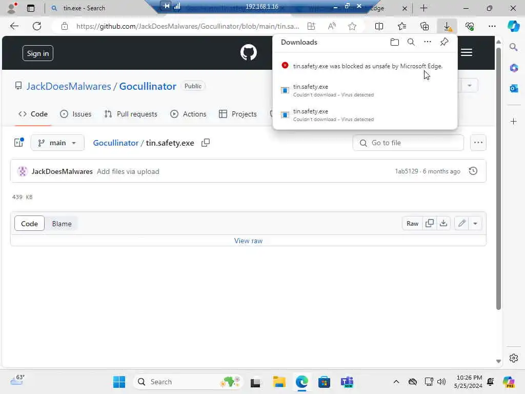525x394 pixels.
Task: Expand more edit options caret
Action: click(475, 224)
